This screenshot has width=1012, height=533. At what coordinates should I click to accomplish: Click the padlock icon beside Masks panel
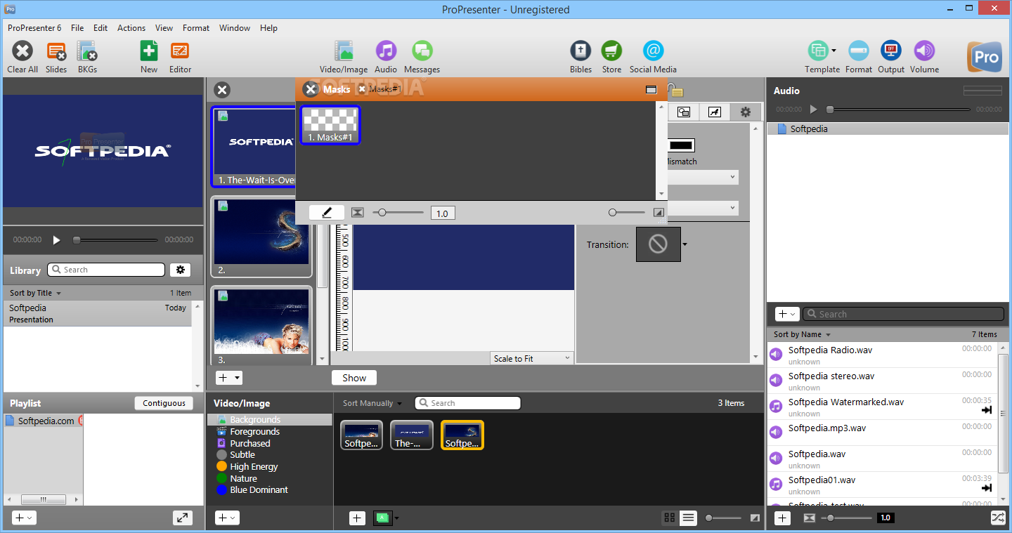(x=674, y=90)
